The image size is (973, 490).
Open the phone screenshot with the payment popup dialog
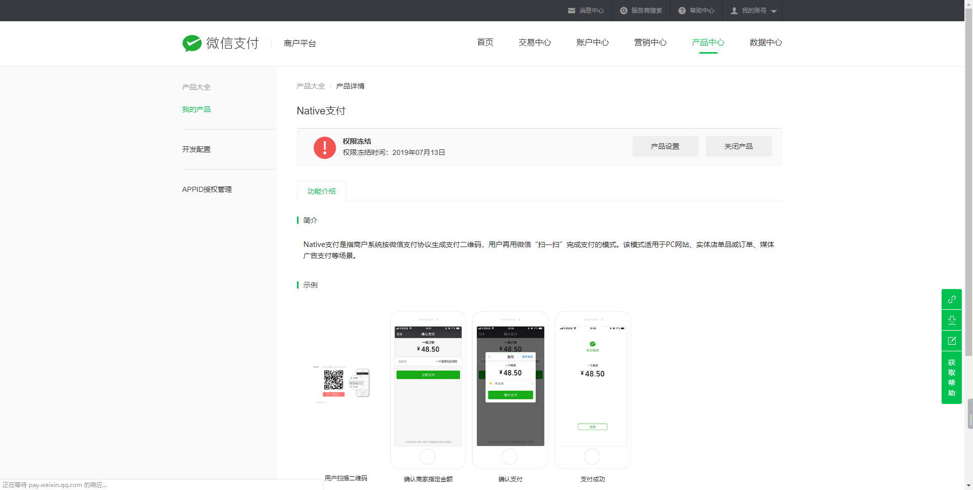click(x=510, y=390)
